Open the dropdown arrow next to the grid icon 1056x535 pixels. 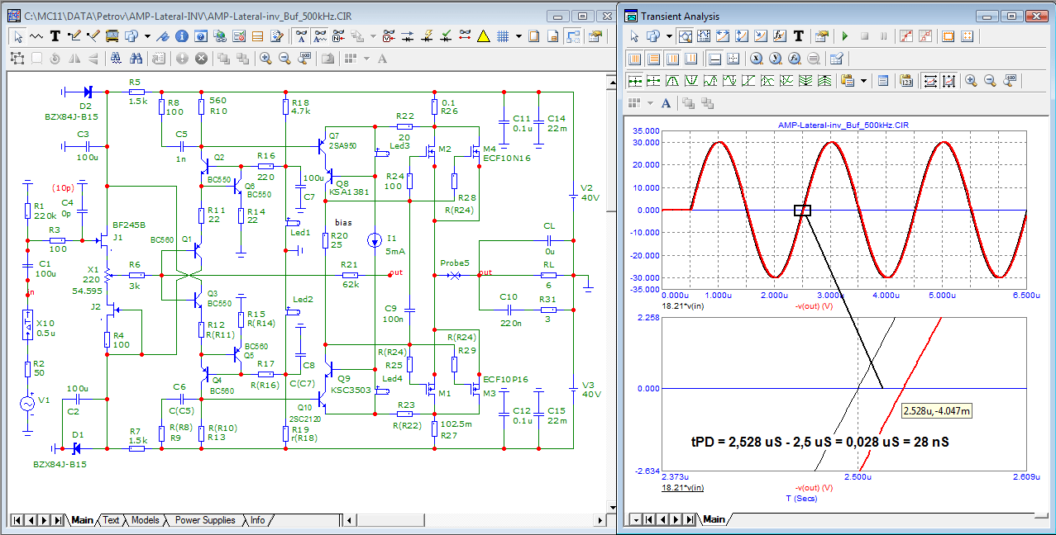tap(518, 36)
